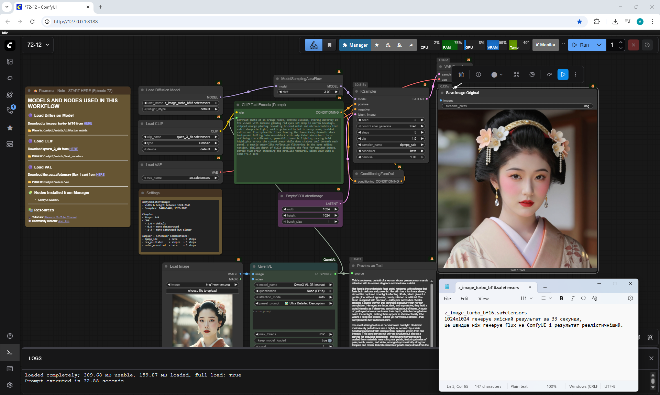660x395 pixels.
Task: Open the 72-12 workflow dropdown
Action: [x=38, y=45]
